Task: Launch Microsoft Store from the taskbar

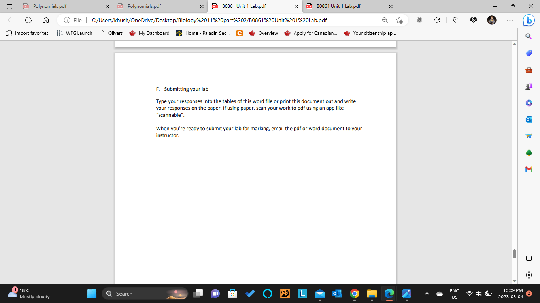Action: click(233, 294)
